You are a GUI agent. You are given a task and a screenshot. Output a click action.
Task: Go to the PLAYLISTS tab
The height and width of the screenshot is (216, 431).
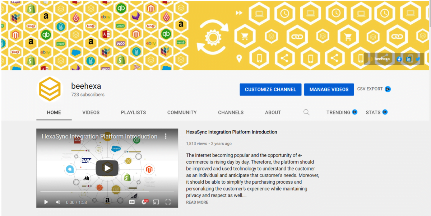pos(133,112)
